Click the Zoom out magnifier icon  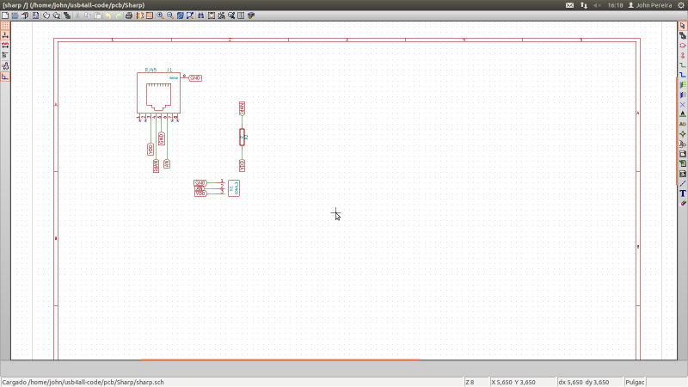169,15
